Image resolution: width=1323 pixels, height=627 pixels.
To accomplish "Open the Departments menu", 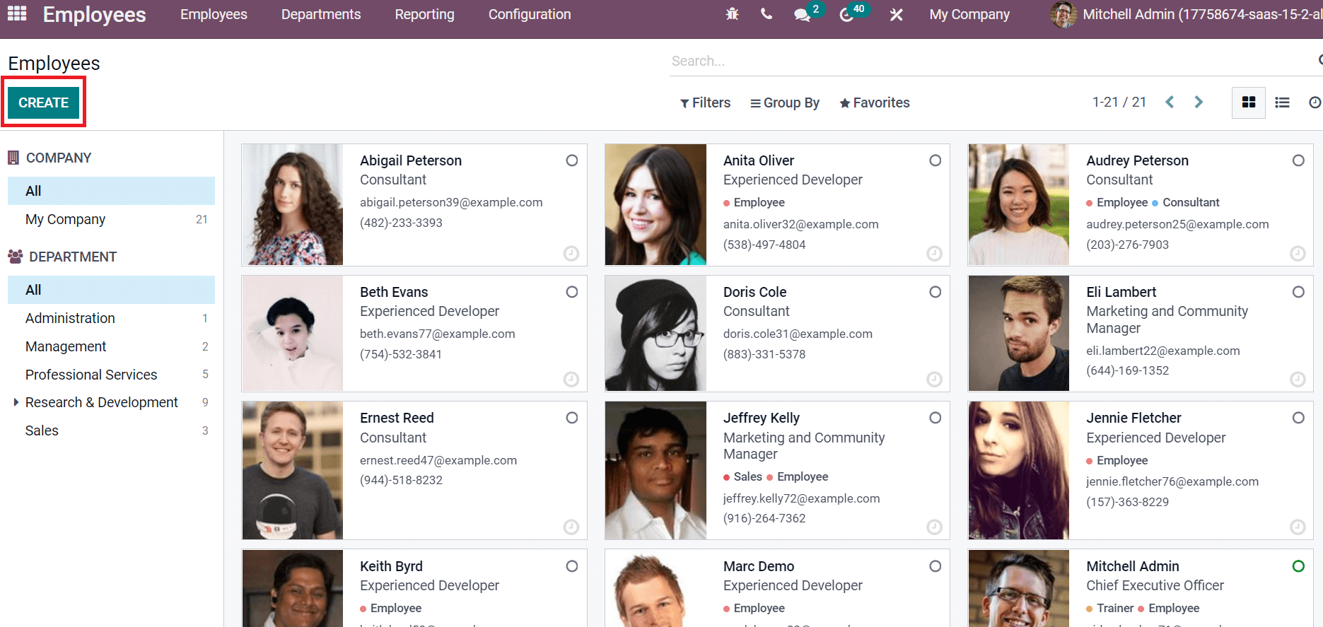I will pos(321,14).
